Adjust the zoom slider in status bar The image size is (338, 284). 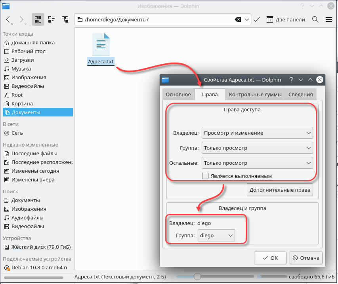(197, 276)
